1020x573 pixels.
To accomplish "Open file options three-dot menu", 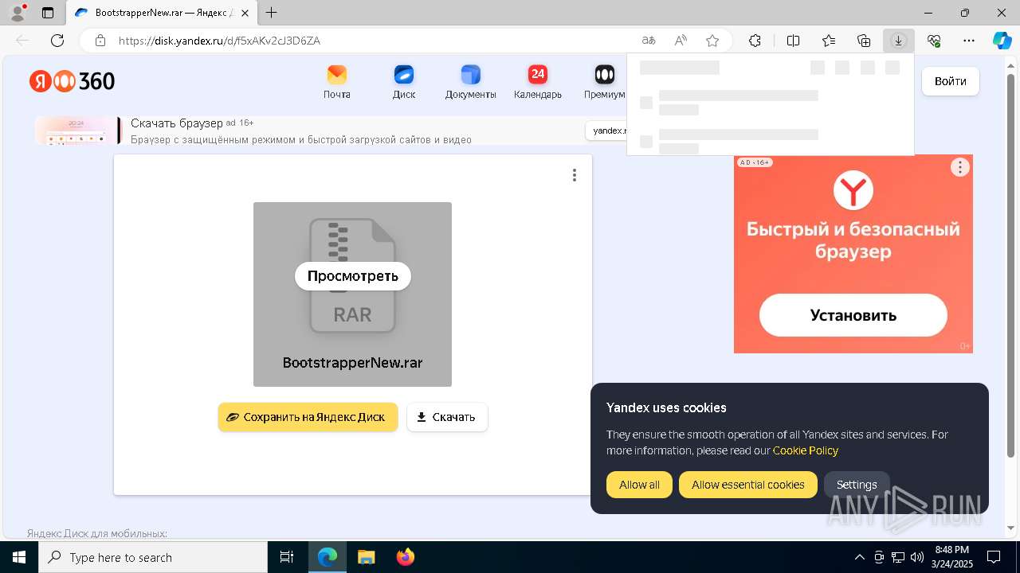I will click(x=575, y=175).
